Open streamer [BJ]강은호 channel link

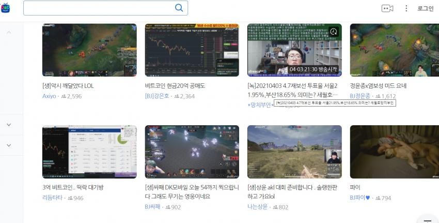click(157, 96)
